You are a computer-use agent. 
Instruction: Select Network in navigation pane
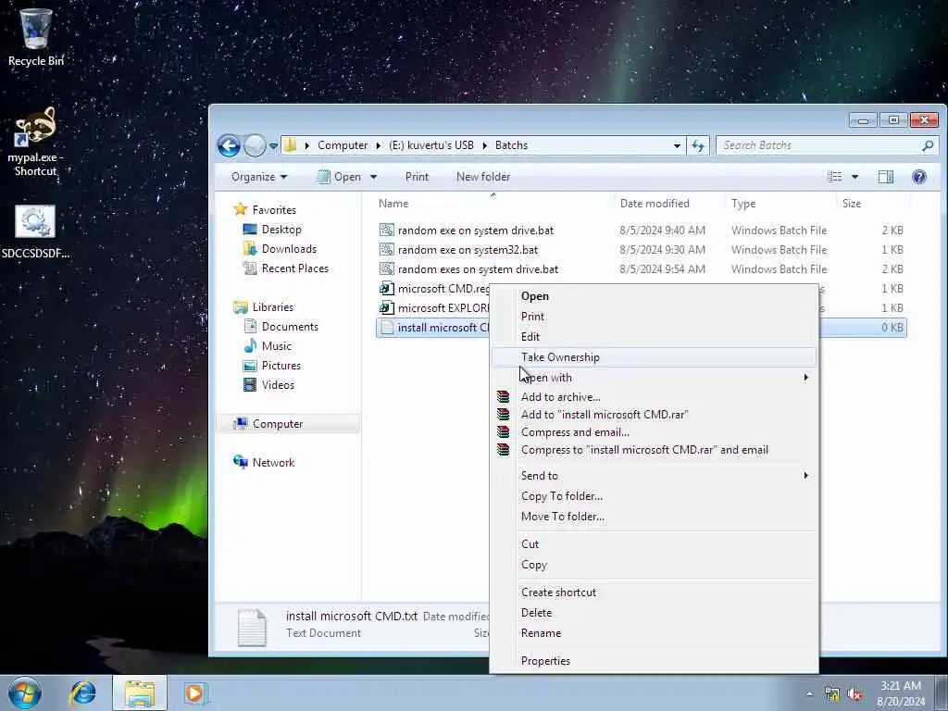[x=264, y=463]
